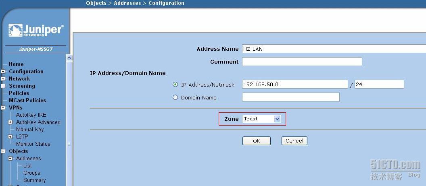Expand the Configuration tree node
Image resolution: width=426 pixels, height=186 pixels.
click(3, 72)
